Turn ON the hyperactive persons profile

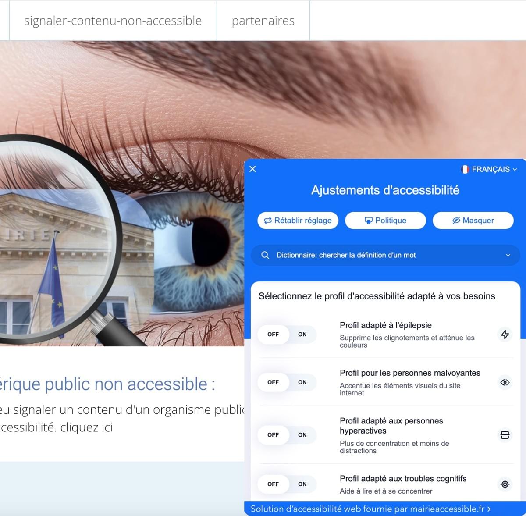[x=302, y=435]
